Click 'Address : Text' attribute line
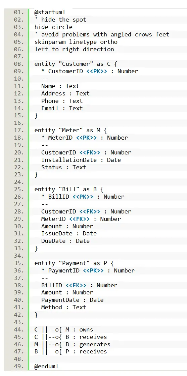This screenshot has width=187, height=376. pos(65,93)
